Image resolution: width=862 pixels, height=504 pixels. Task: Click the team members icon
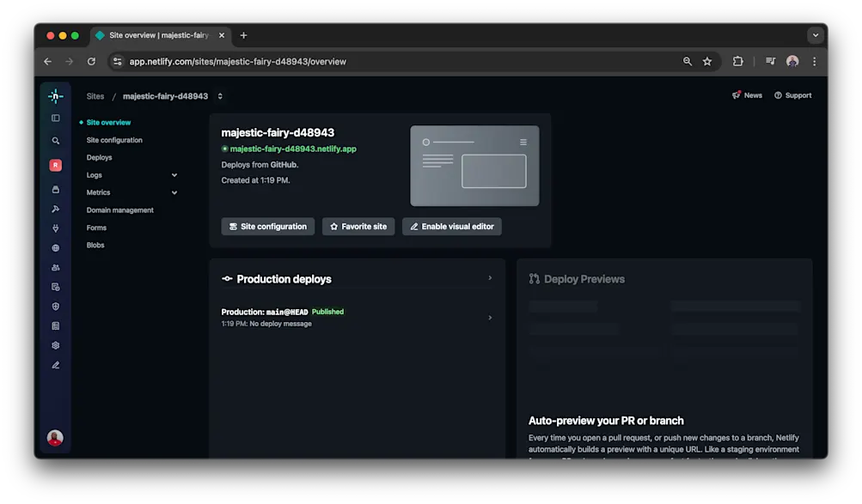55,267
